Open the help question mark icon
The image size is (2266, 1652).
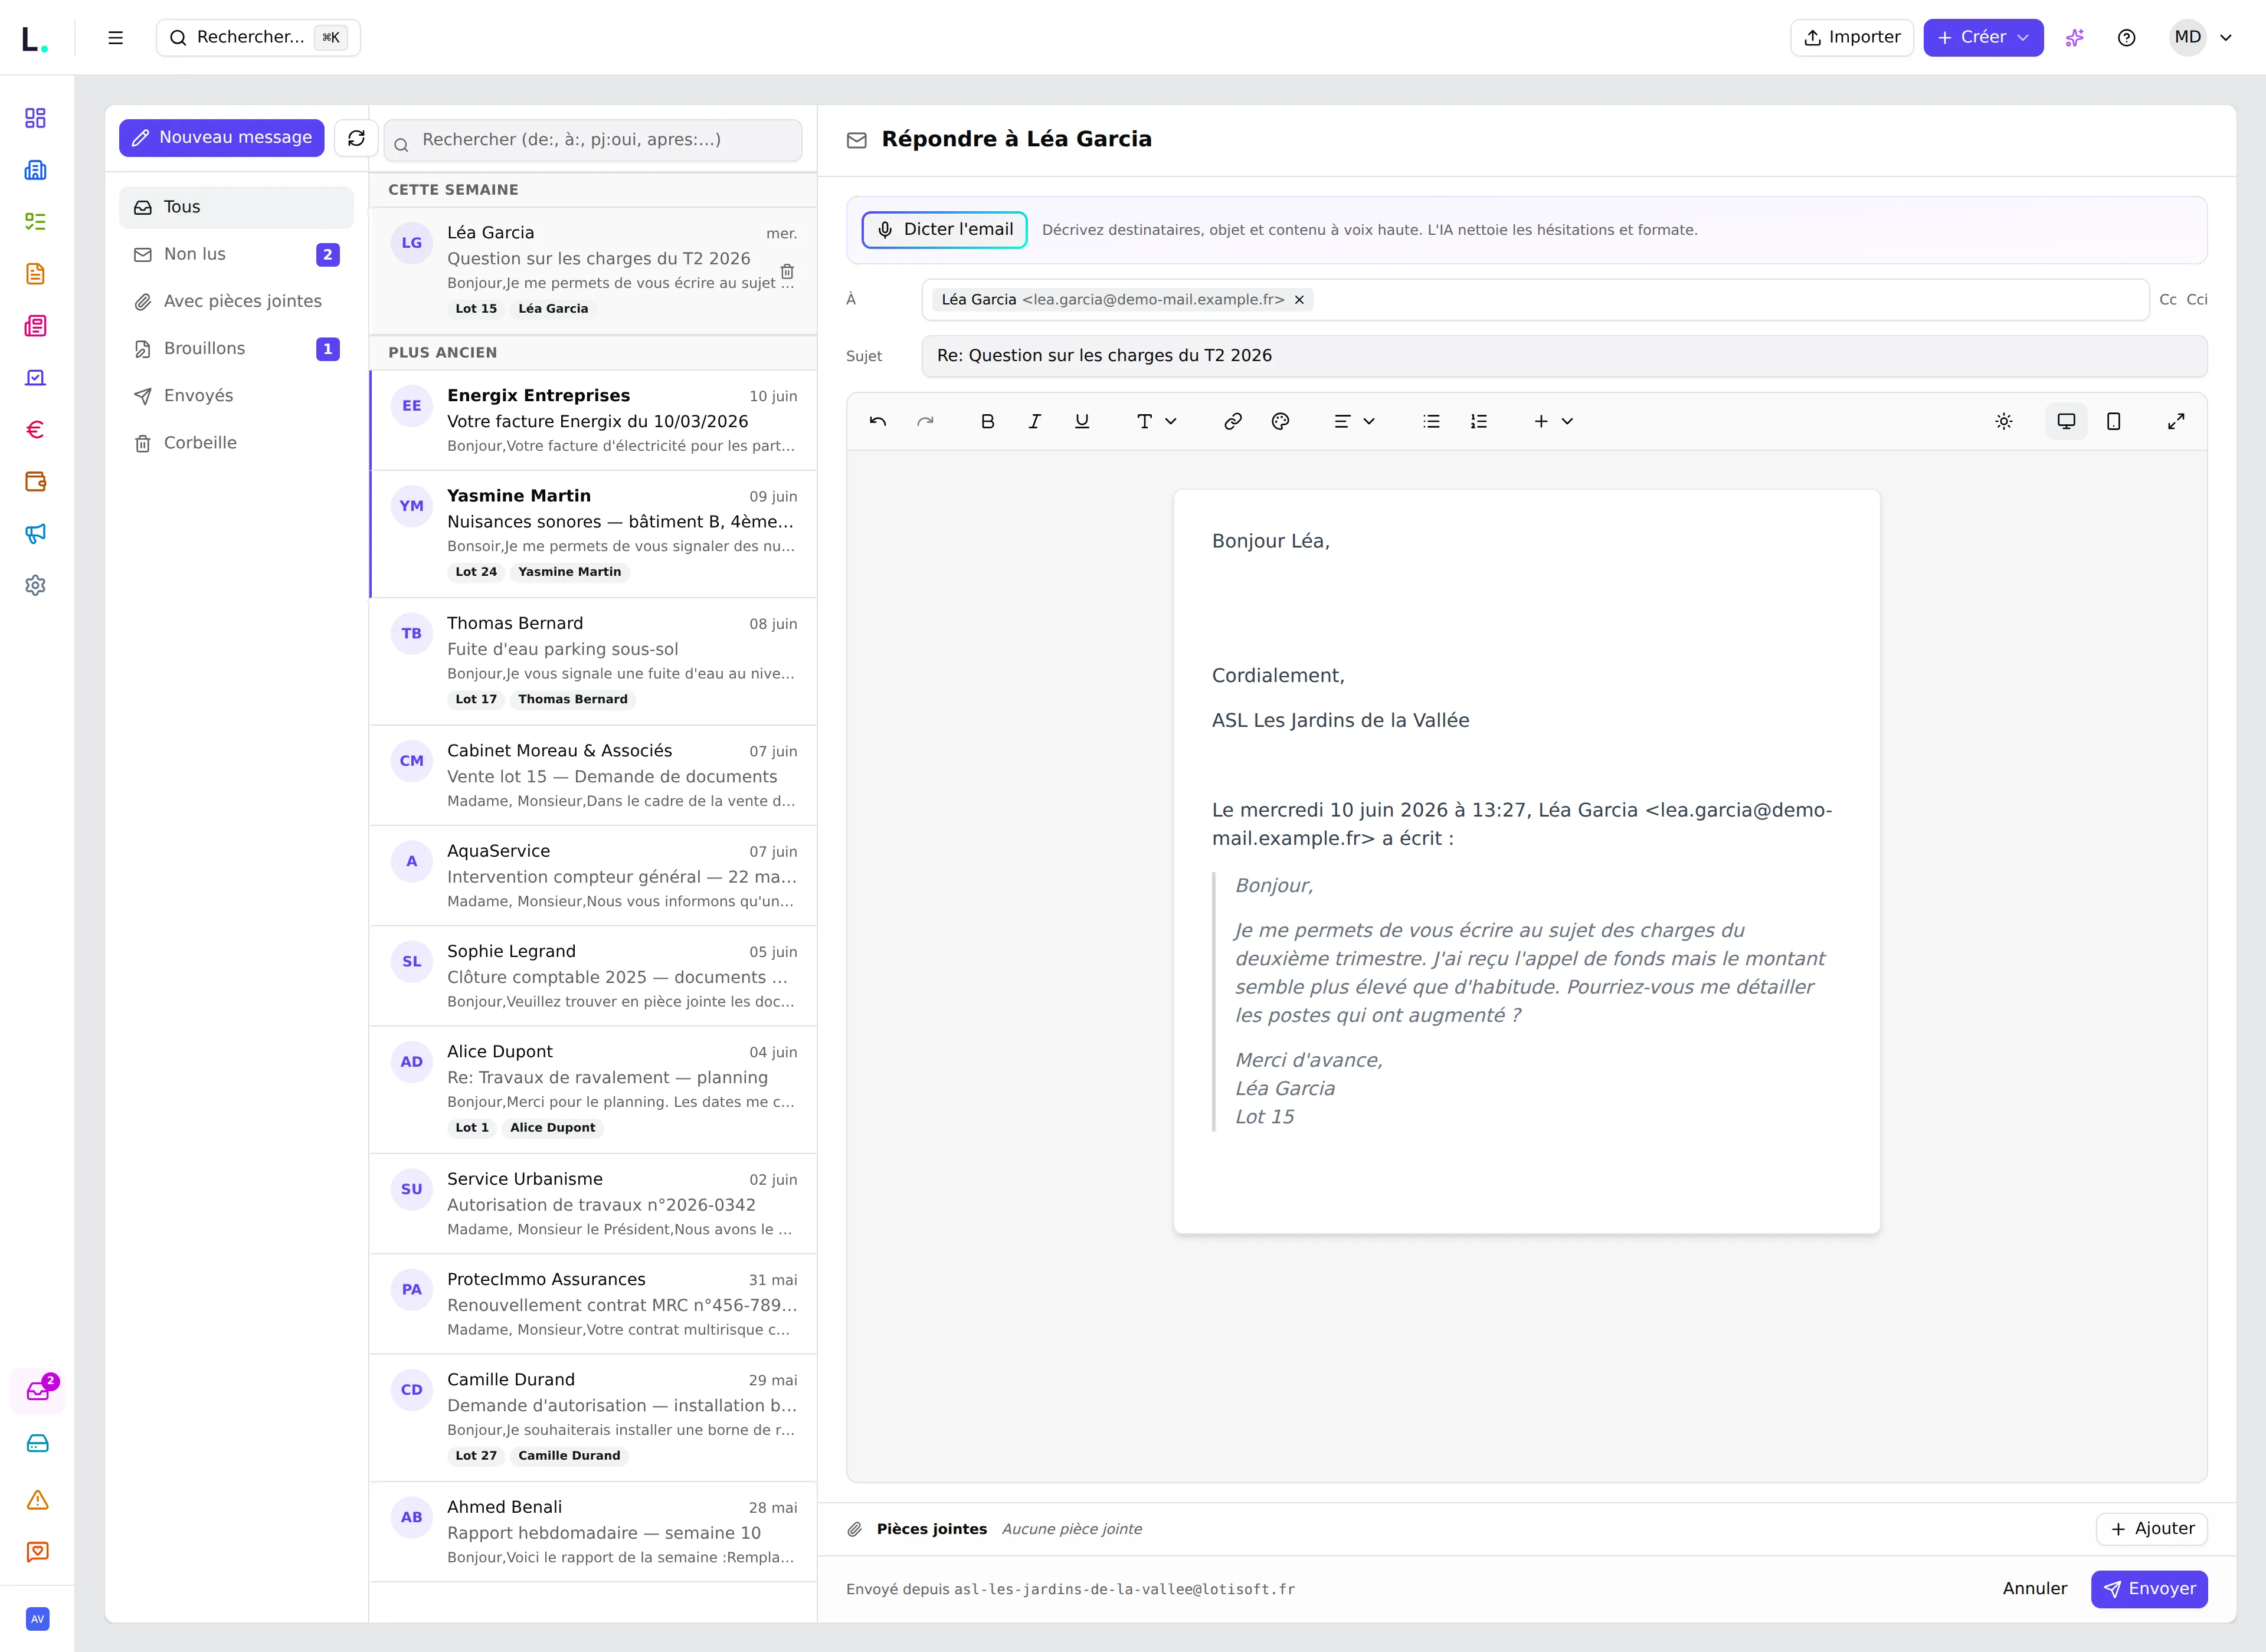coord(2127,38)
